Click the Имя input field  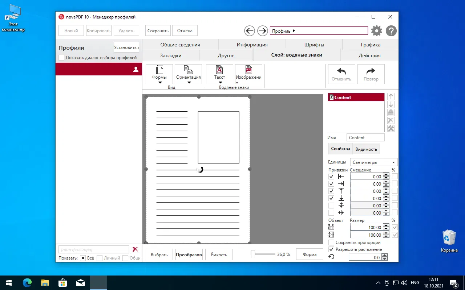(365, 138)
